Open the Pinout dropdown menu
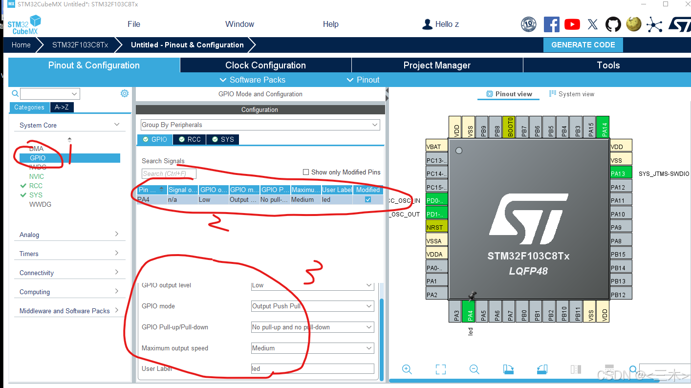 tap(363, 80)
